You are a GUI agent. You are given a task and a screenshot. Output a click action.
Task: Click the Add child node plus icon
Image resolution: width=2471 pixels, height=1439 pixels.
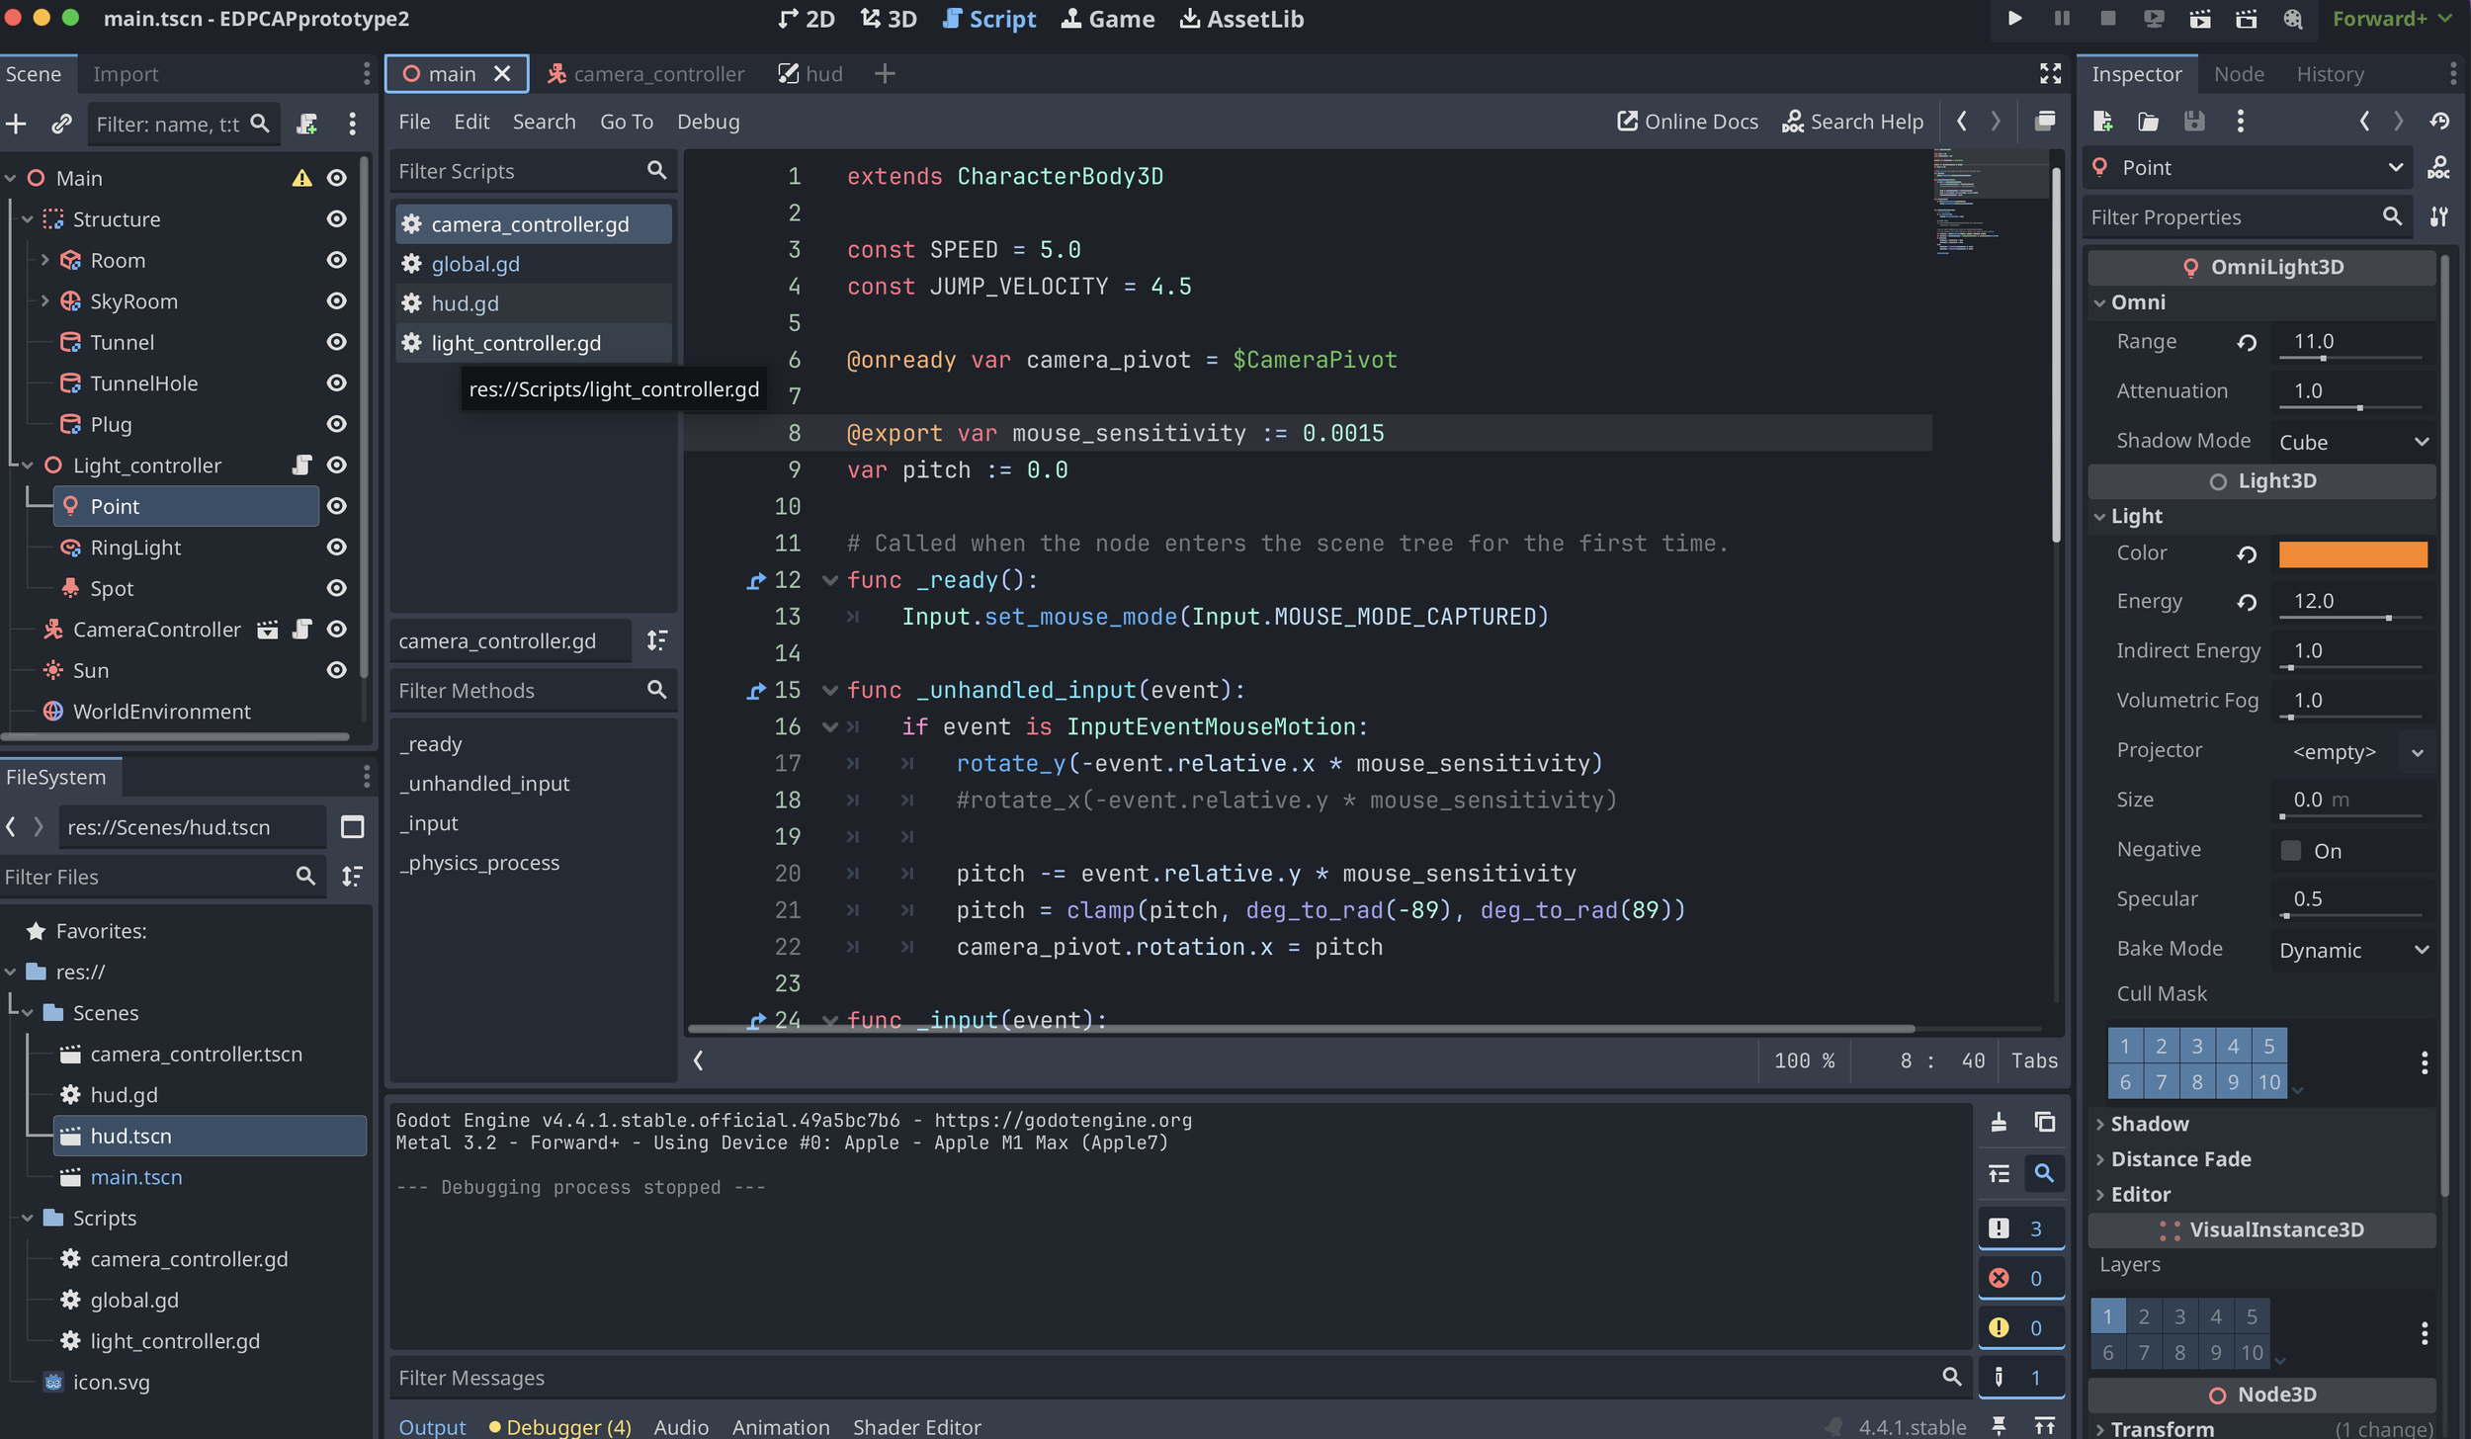click(x=16, y=124)
